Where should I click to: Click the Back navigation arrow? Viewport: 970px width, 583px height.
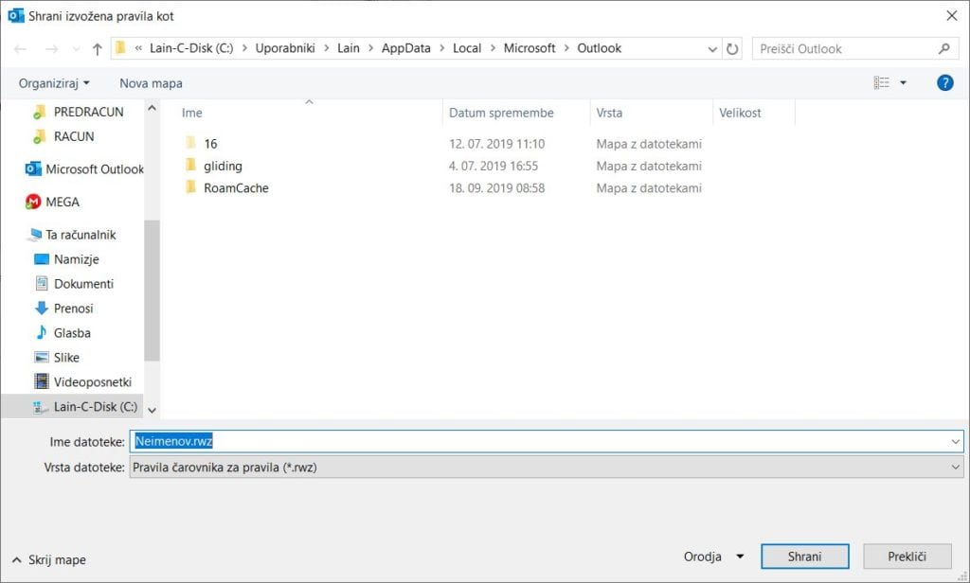pos(20,49)
